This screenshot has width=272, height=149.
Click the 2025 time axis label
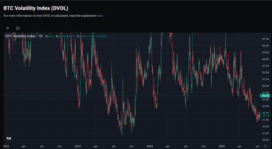pos(222,147)
